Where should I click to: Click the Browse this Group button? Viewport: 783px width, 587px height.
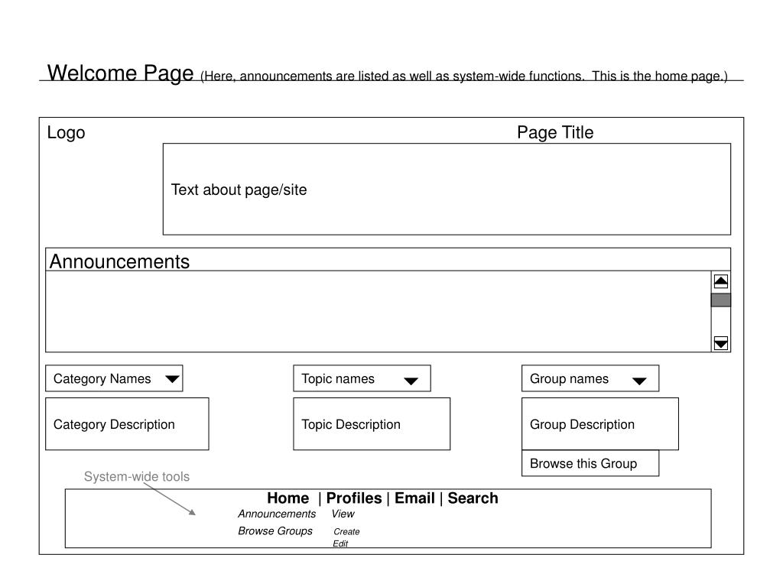[x=590, y=463]
